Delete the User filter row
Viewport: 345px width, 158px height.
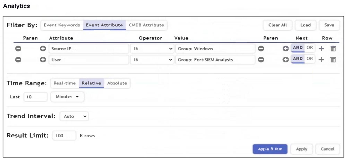point(333,60)
